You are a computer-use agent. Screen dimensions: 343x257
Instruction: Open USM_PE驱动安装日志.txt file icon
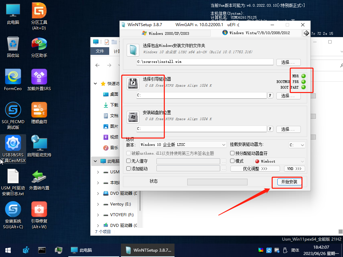(13, 182)
